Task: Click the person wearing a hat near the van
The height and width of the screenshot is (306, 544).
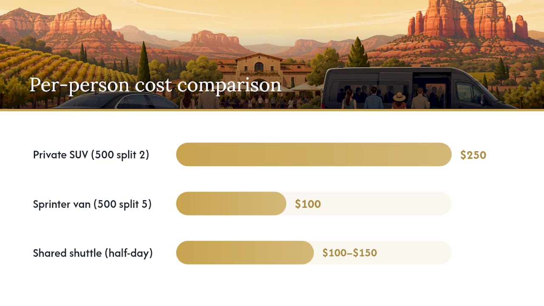Action: 399,101
